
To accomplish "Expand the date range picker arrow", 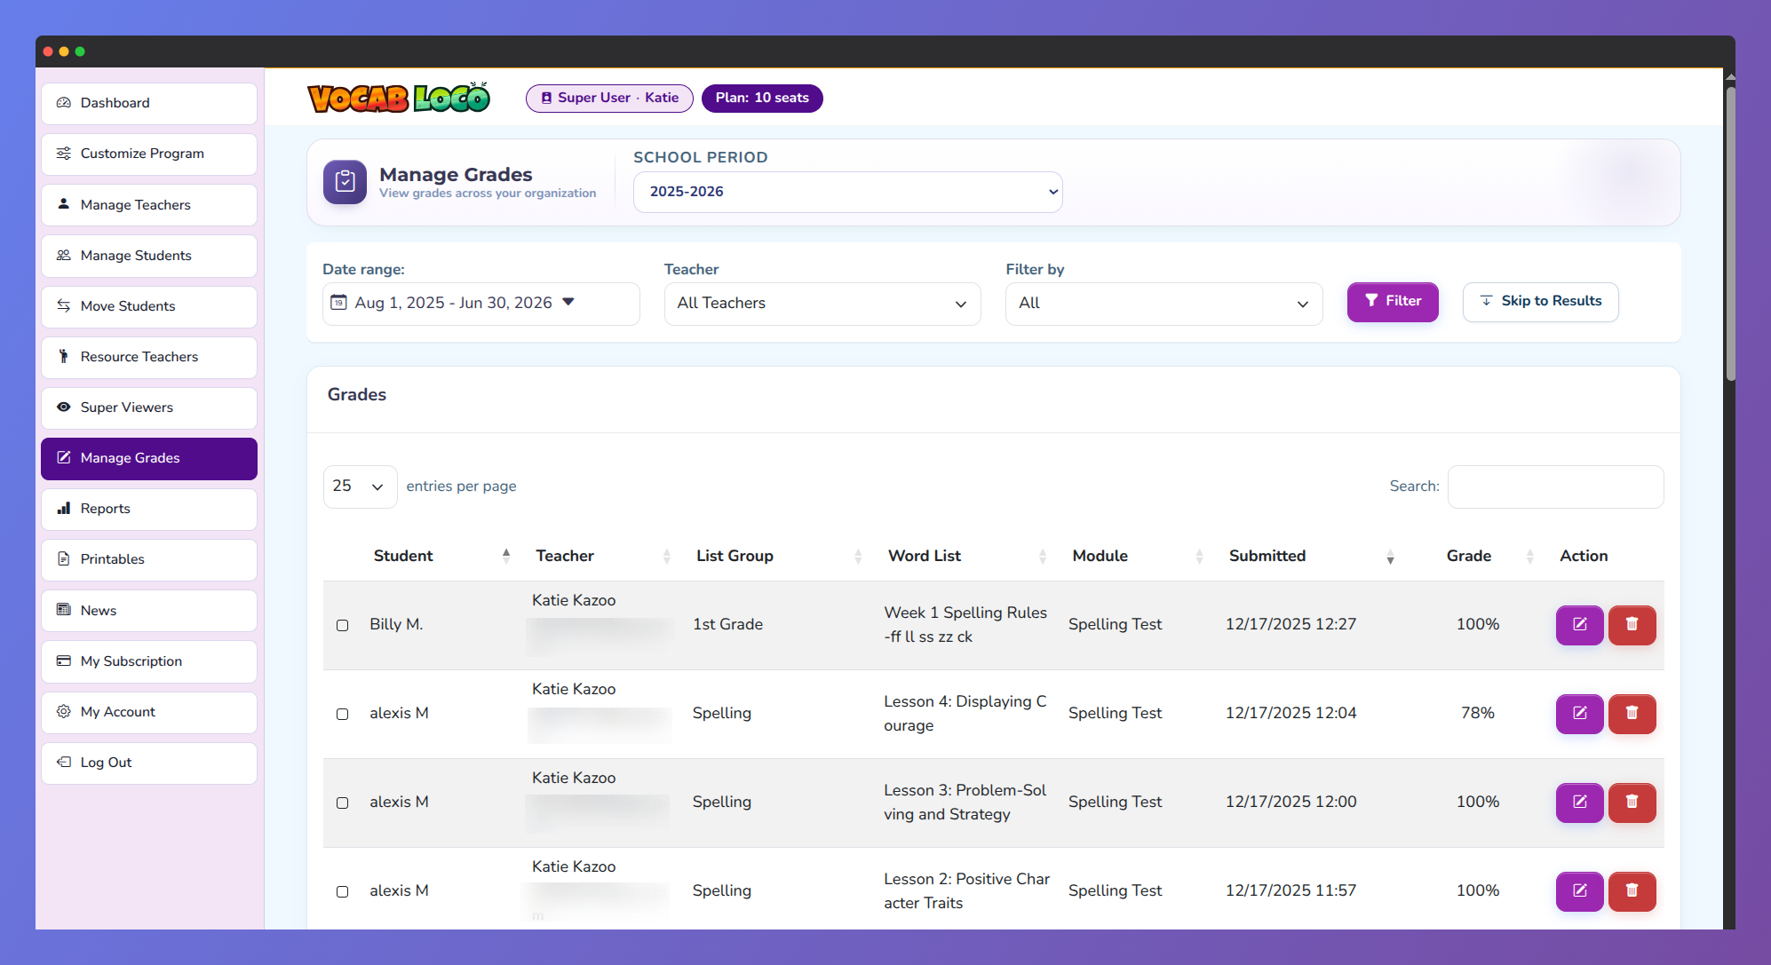I will point(568,302).
